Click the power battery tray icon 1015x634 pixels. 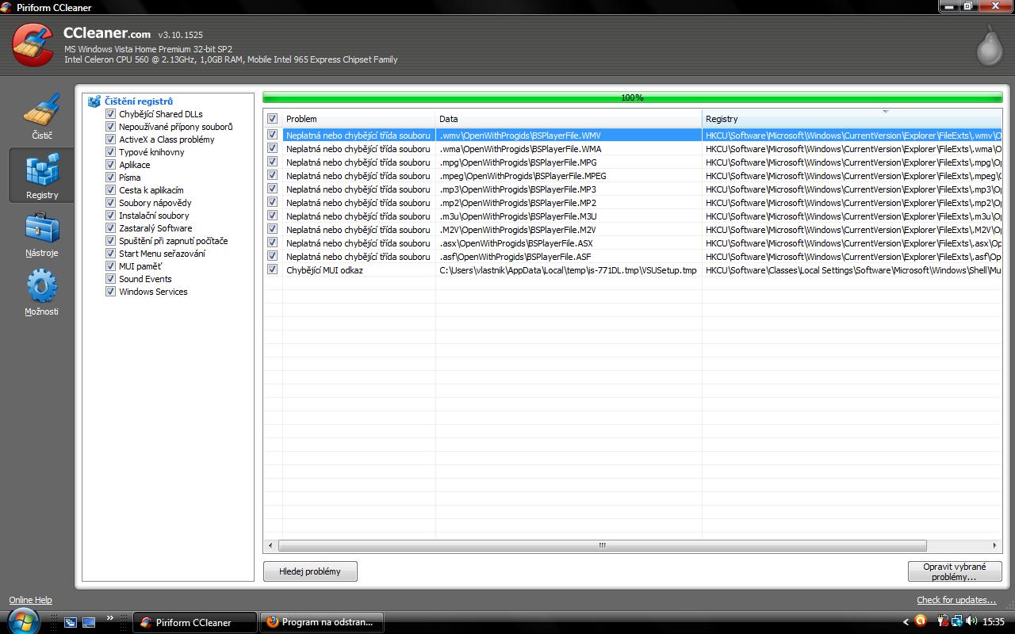point(944,621)
